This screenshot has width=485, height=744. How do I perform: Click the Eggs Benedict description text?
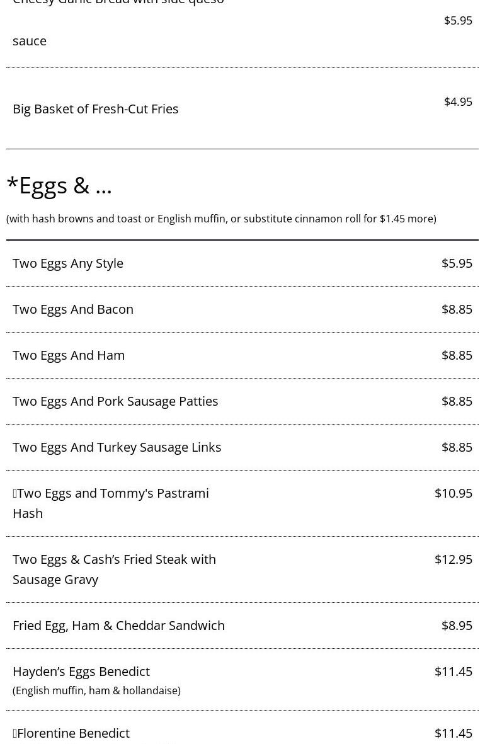point(96,690)
